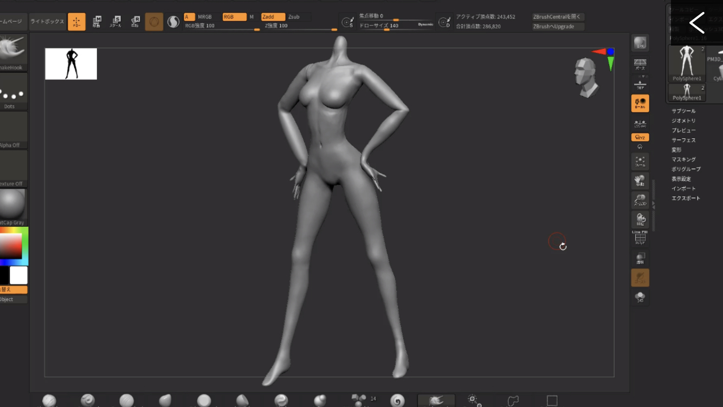Toggle the Zadd sculpt mode
Screen dimensions: 723x407
tap(273, 17)
